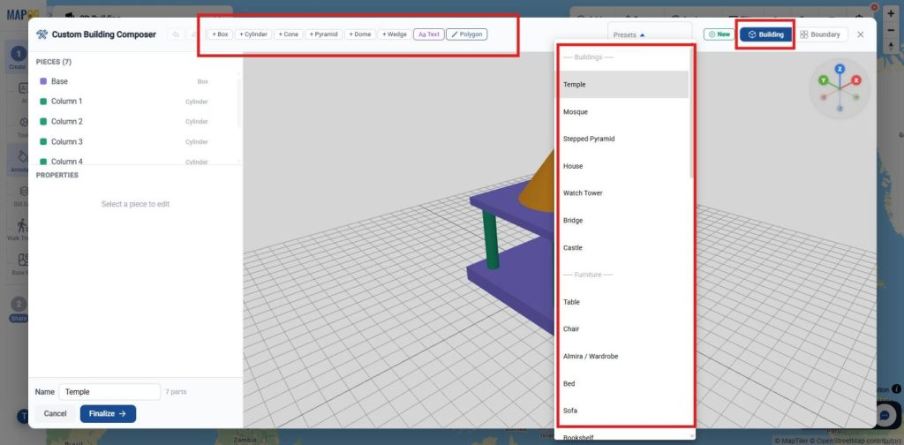The height and width of the screenshot is (445, 904).
Task: Select the Polygon drawing tool
Action: click(466, 34)
